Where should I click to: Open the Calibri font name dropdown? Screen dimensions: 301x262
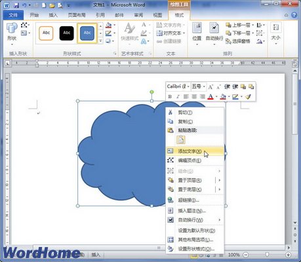(178, 86)
